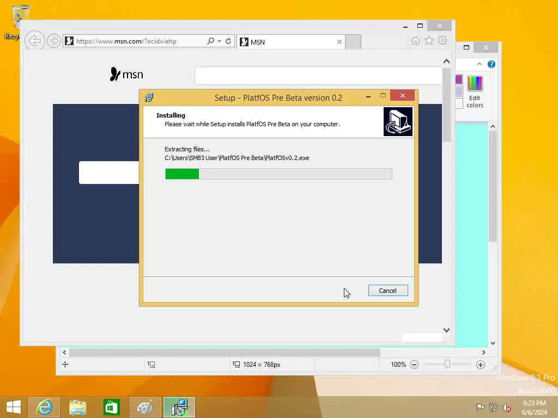Click the IE page scroll down arrow
The height and width of the screenshot is (418, 558).
(x=447, y=330)
